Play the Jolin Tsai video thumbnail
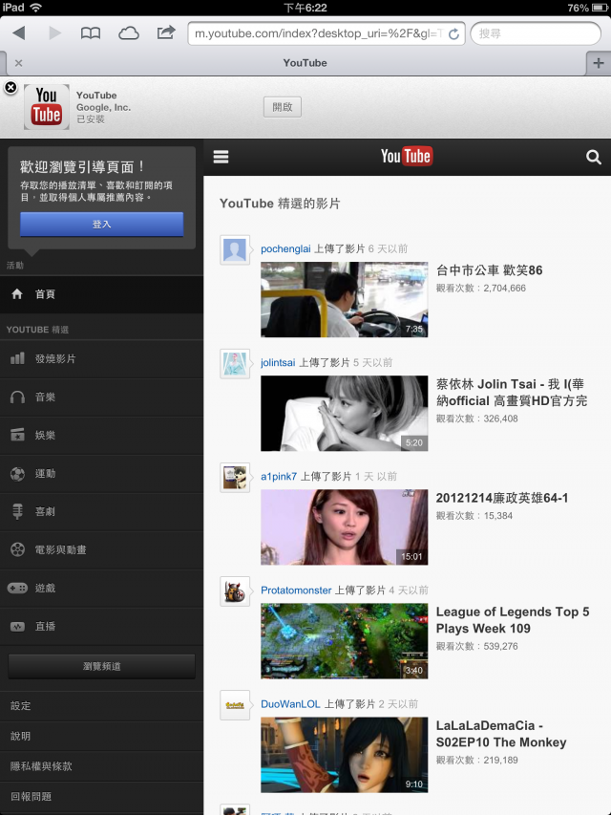 345,413
